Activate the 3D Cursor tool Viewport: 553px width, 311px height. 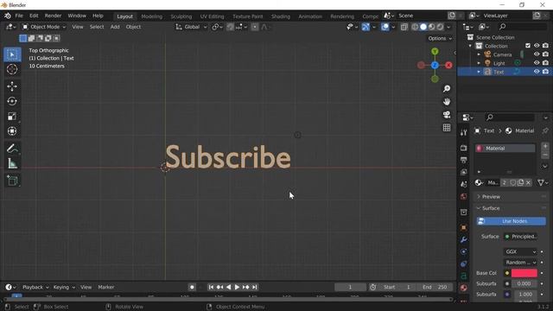tap(12, 69)
